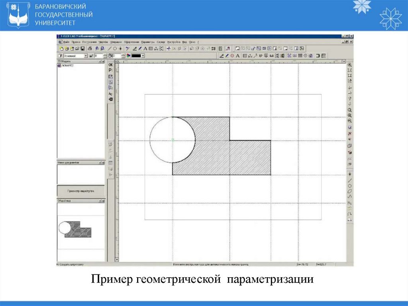Open the Построения menu
Image resolution: width=408 pixels, height=306 pixels.
(90, 42)
